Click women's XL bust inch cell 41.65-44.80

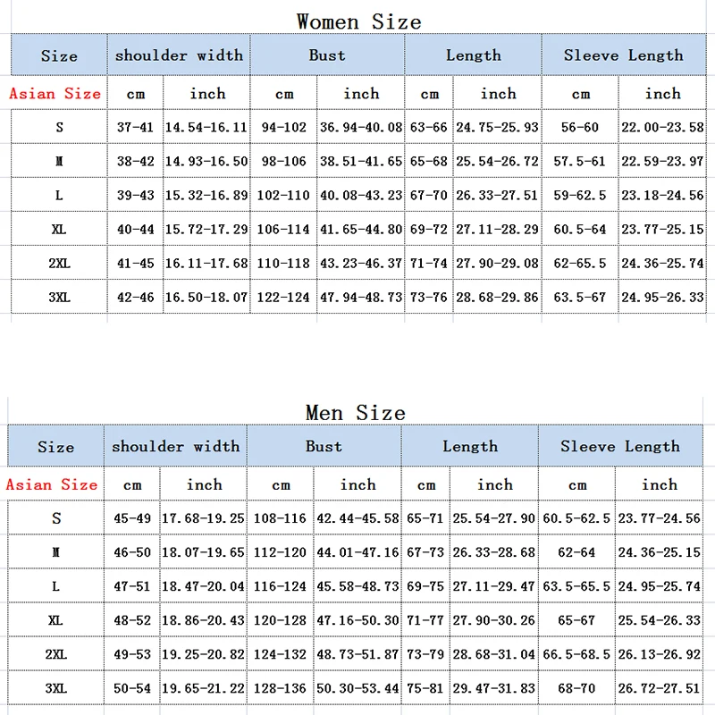point(361,229)
